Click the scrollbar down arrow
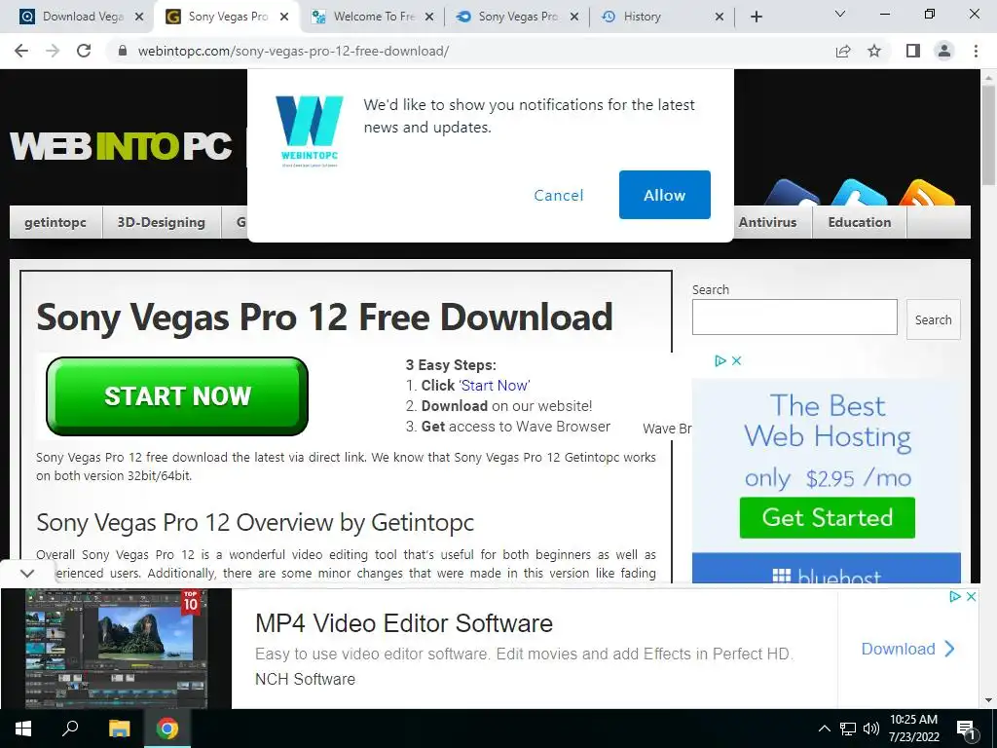Image resolution: width=997 pixels, height=748 pixels. point(988,700)
